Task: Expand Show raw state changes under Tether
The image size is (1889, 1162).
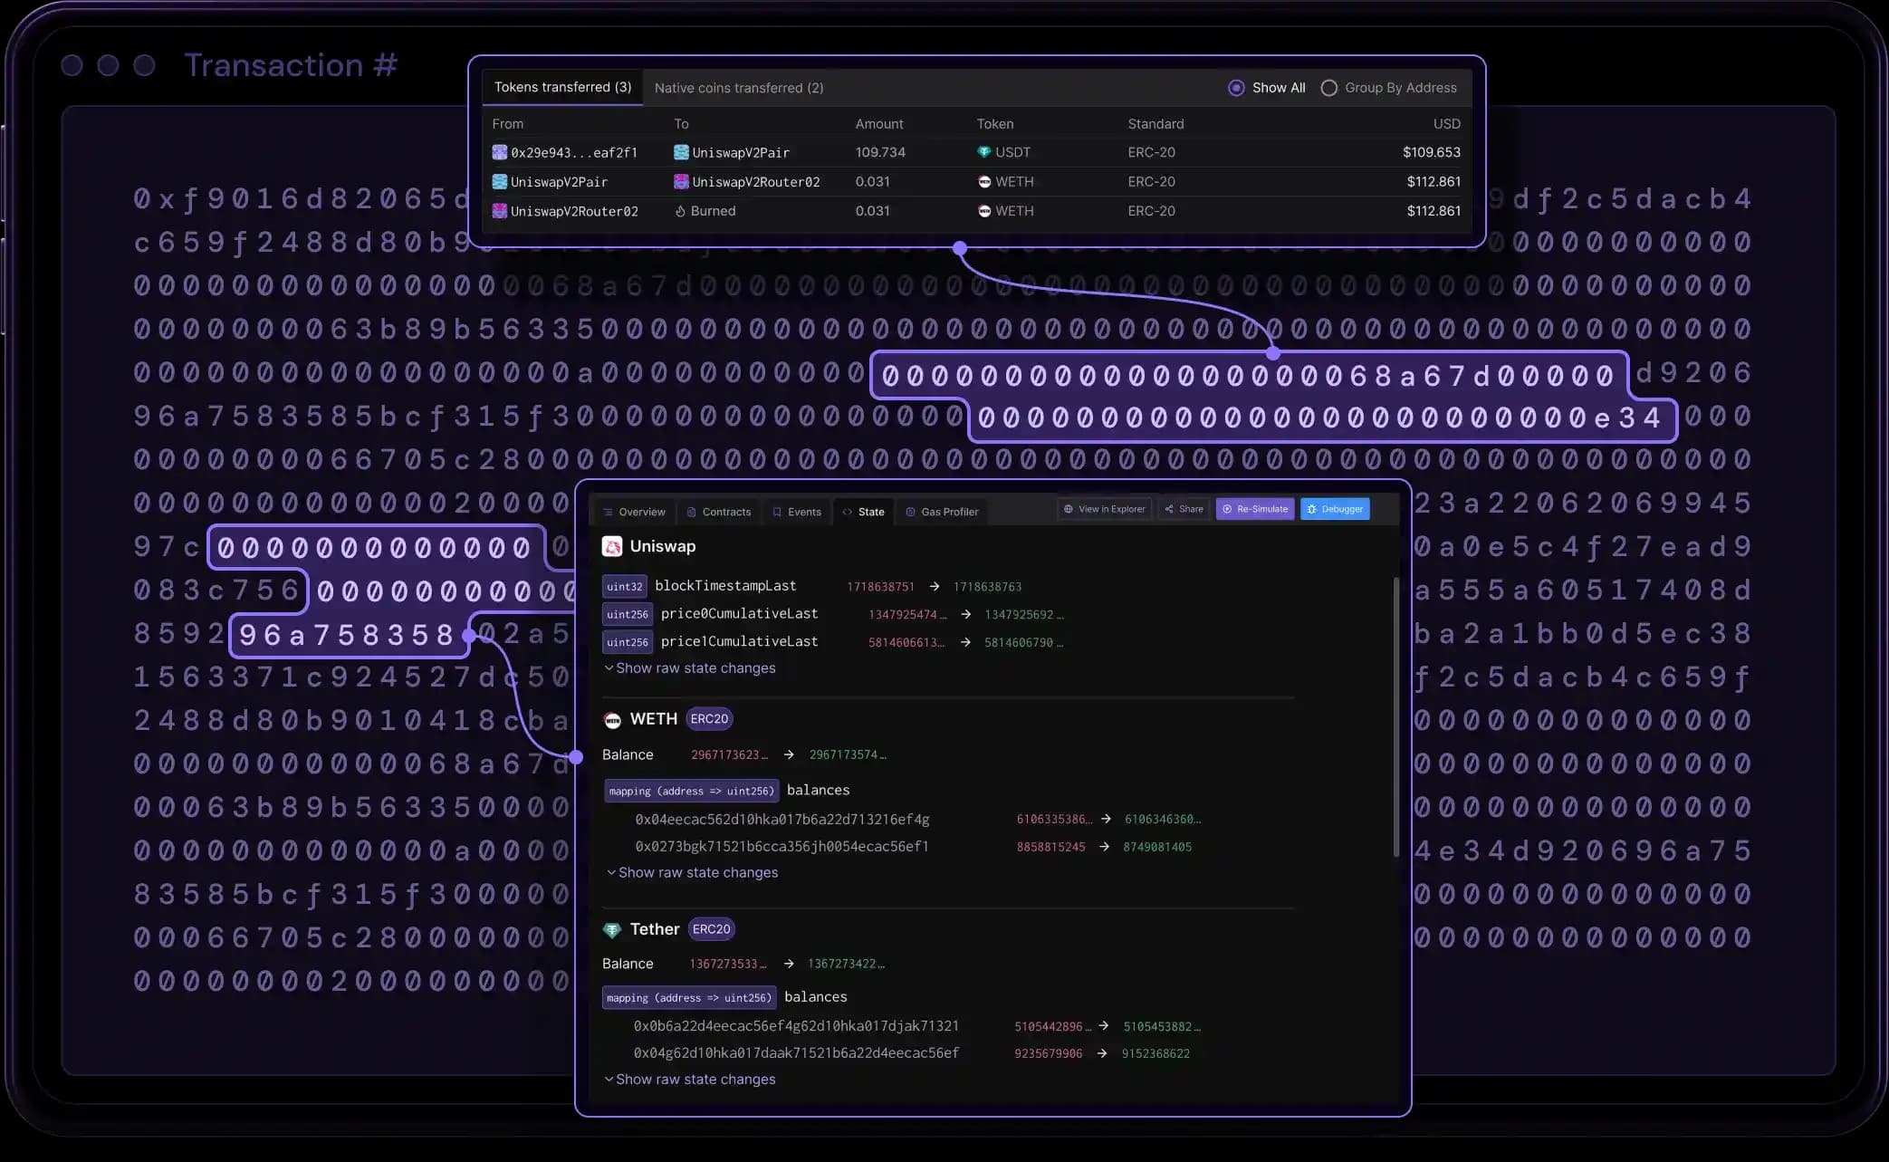Action: tap(695, 1080)
